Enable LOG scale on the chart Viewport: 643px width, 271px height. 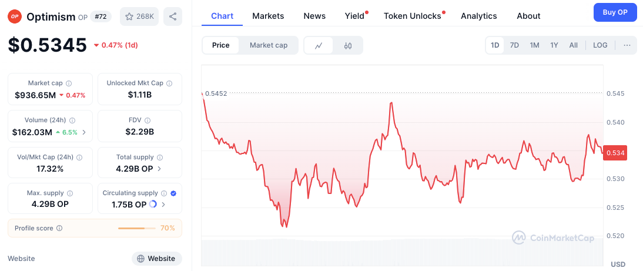click(600, 45)
